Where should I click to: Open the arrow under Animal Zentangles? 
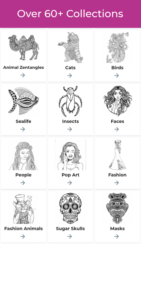click(x=23, y=75)
